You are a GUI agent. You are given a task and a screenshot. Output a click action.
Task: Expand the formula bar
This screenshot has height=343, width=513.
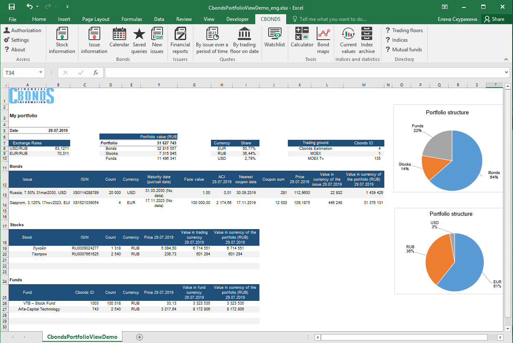(507, 73)
